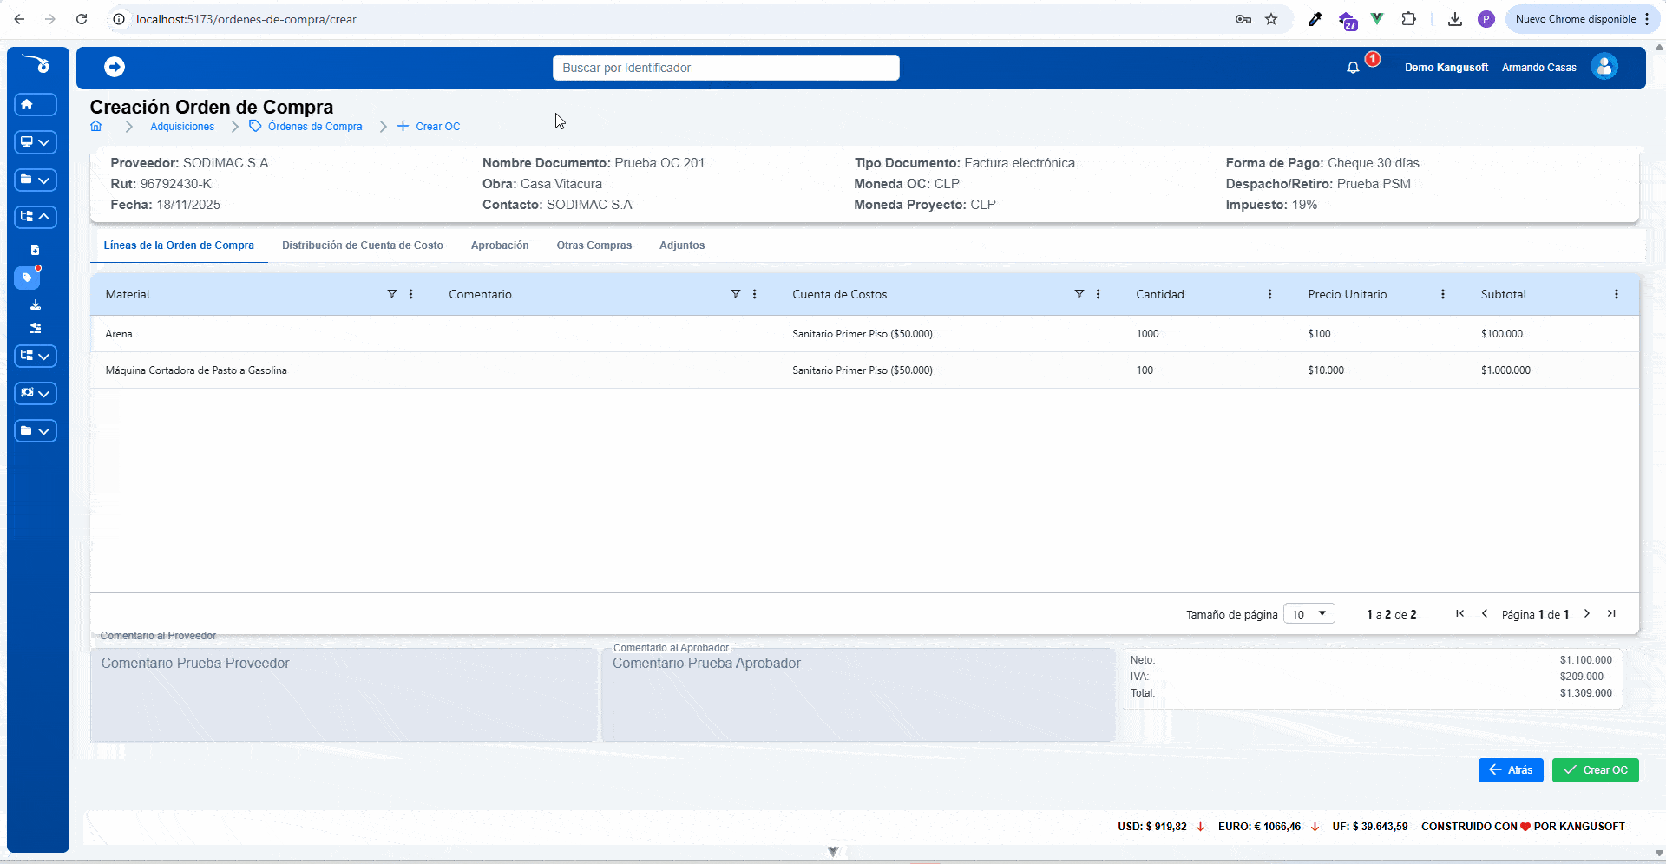This screenshot has width=1666, height=864.
Task: Focus the Buscar por Identificador search field
Action: point(726,68)
